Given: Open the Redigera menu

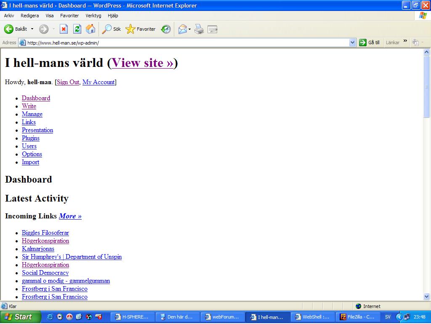Looking at the screenshot, I should [x=30, y=16].
